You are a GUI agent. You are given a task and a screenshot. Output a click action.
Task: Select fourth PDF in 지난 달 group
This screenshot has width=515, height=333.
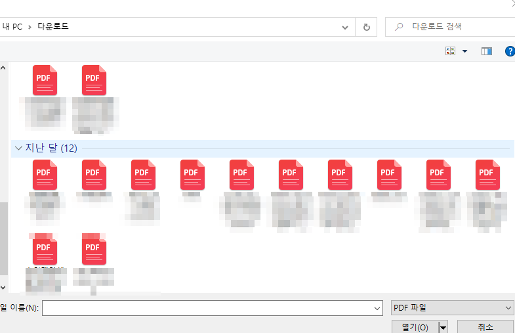[x=192, y=175]
